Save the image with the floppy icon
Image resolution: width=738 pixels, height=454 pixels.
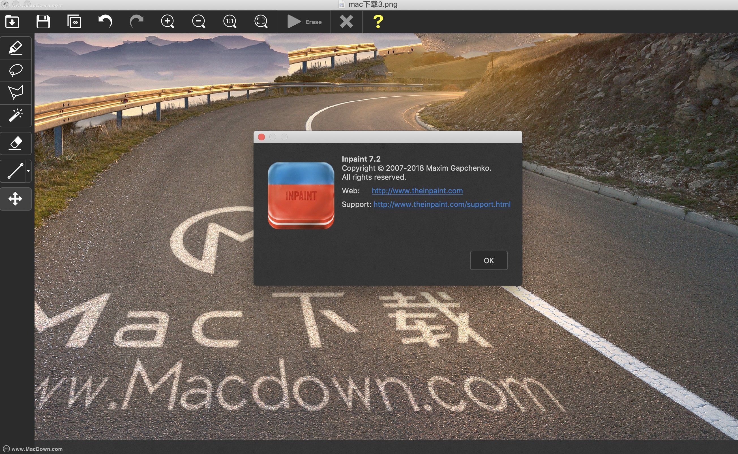click(x=43, y=22)
